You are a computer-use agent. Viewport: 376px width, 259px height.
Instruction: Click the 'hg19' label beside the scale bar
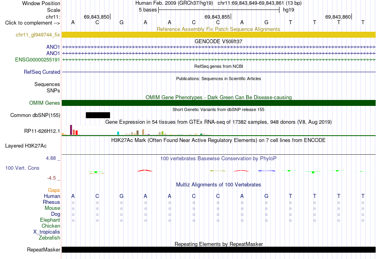point(289,10)
